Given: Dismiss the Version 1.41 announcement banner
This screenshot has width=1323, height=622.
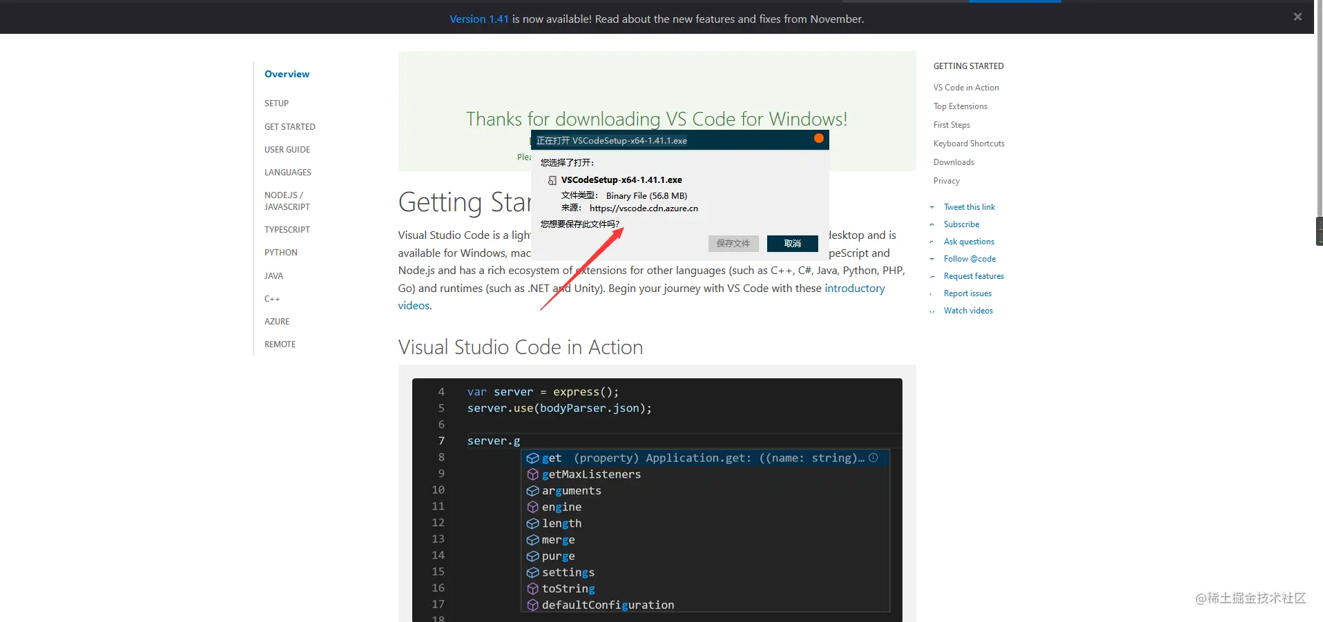Looking at the screenshot, I should [x=1297, y=17].
